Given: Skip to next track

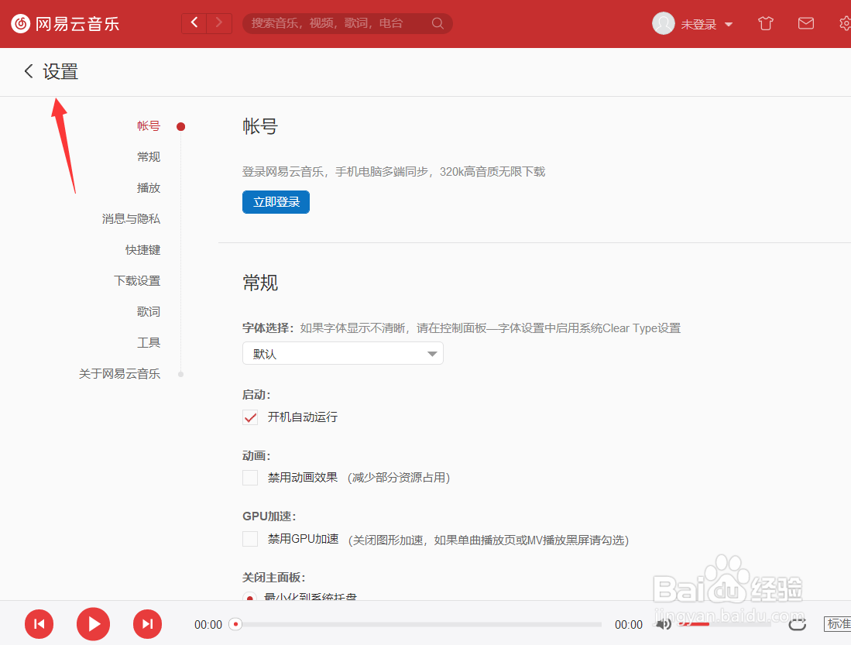Looking at the screenshot, I should pyautogui.click(x=147, y=624).
